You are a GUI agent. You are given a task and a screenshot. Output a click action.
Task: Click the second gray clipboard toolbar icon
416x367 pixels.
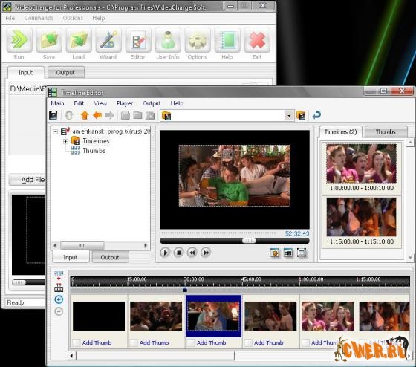[137, 115]
